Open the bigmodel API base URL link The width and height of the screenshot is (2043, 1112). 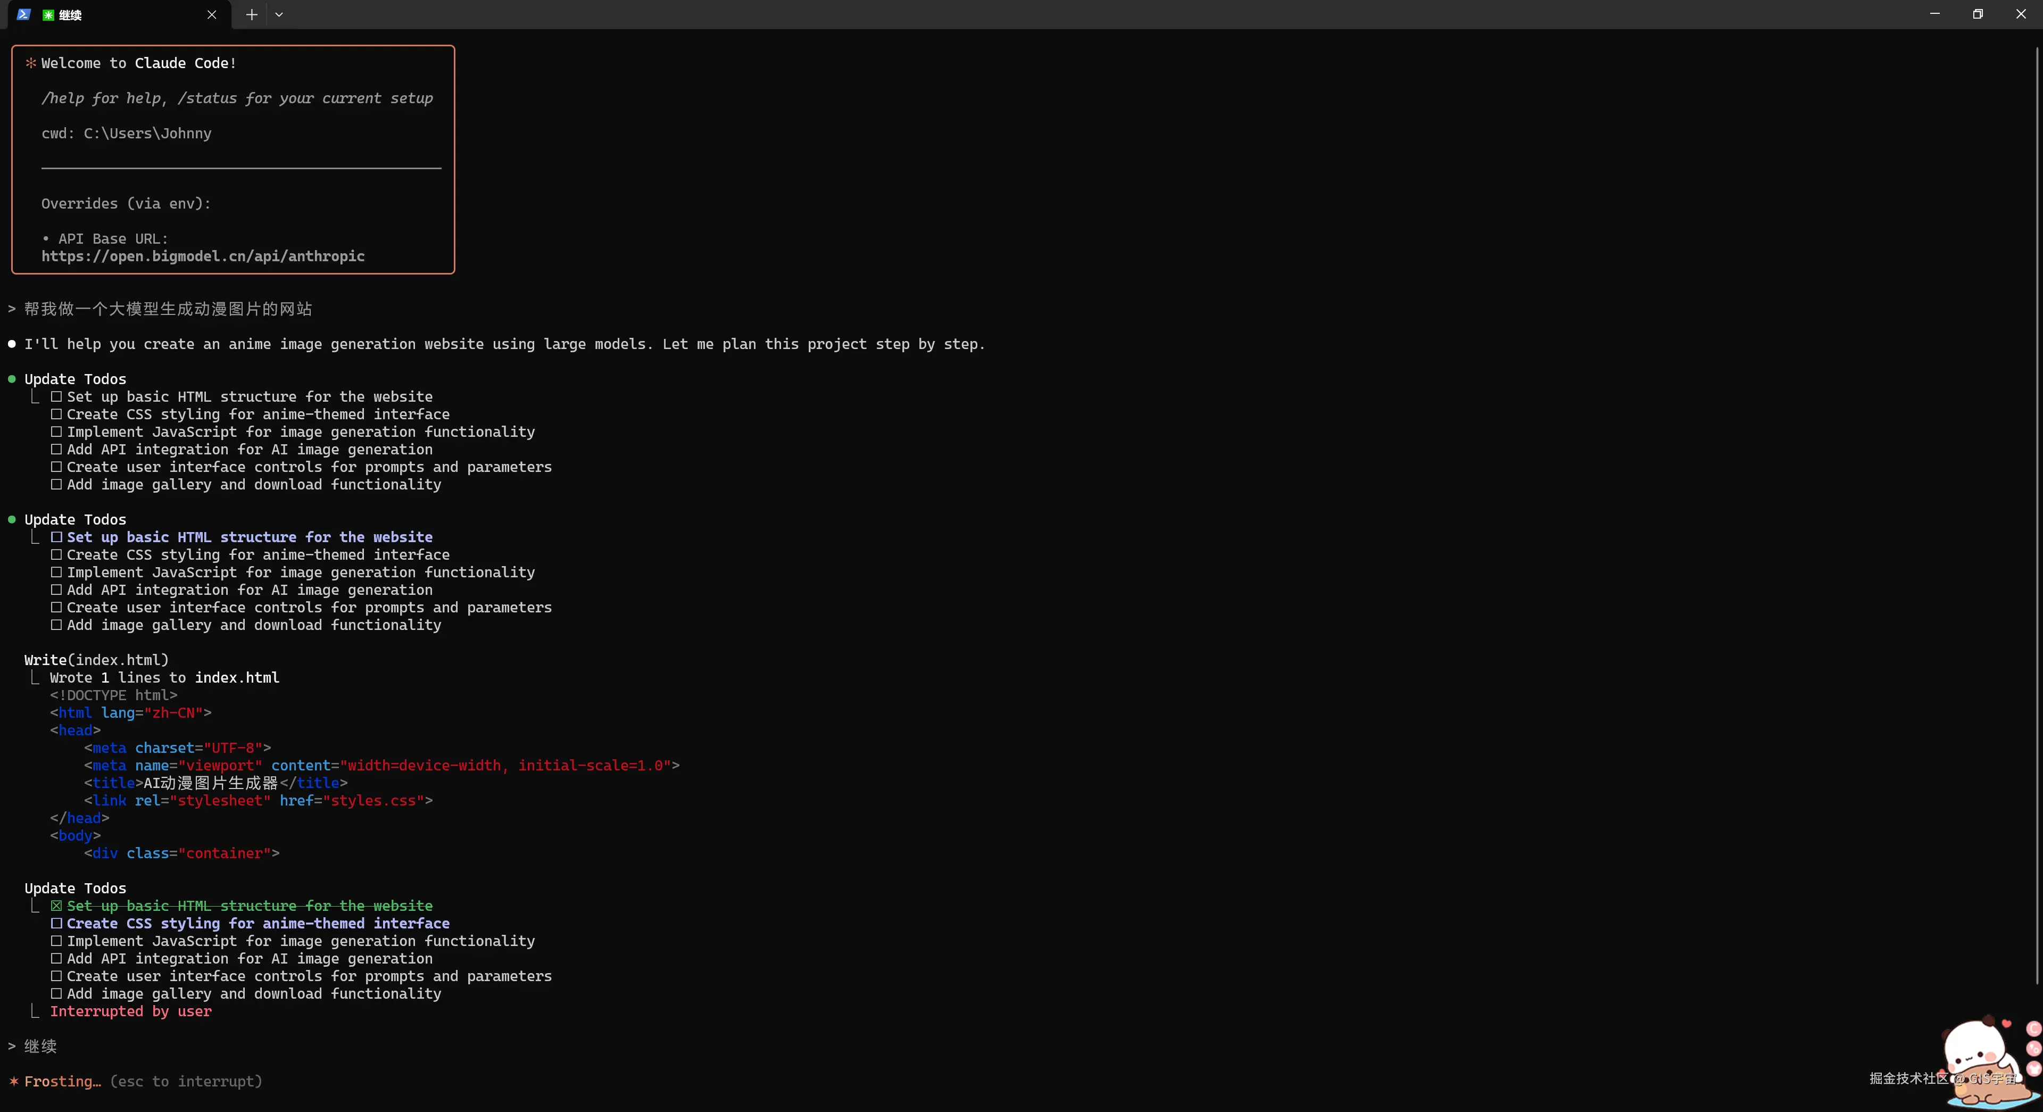[x=203, y=256]
